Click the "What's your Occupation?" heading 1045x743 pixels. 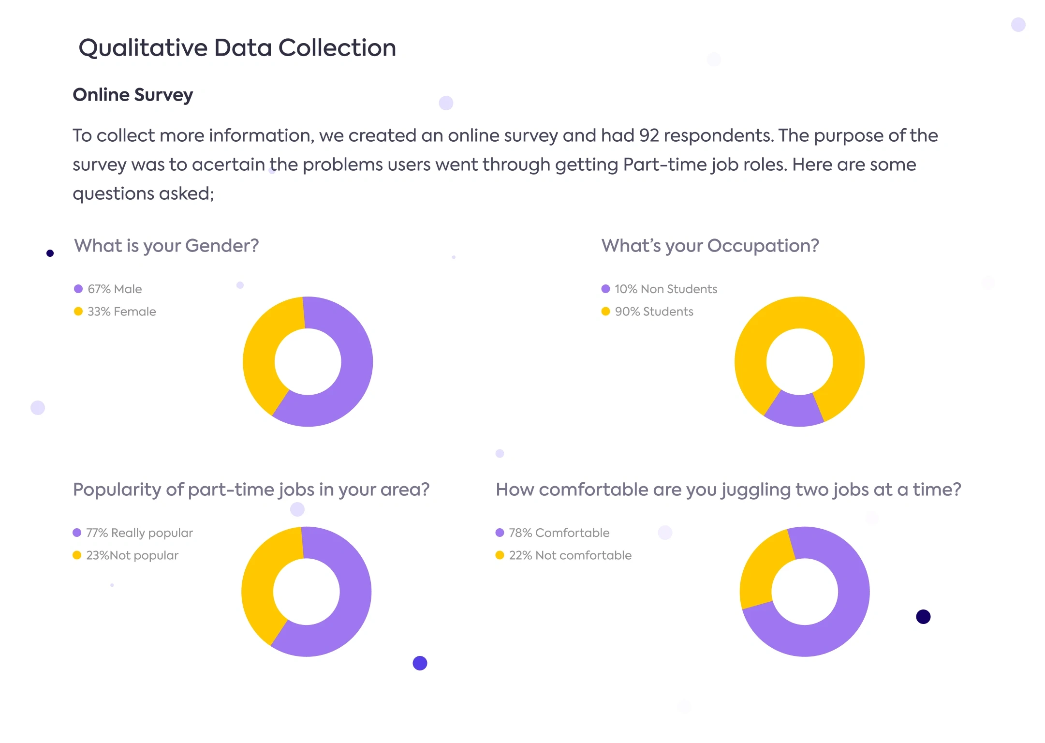point(710,246)
